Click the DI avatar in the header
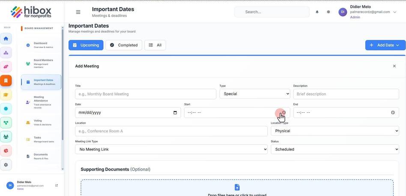 pyautogui.click(x=343, y=12)
